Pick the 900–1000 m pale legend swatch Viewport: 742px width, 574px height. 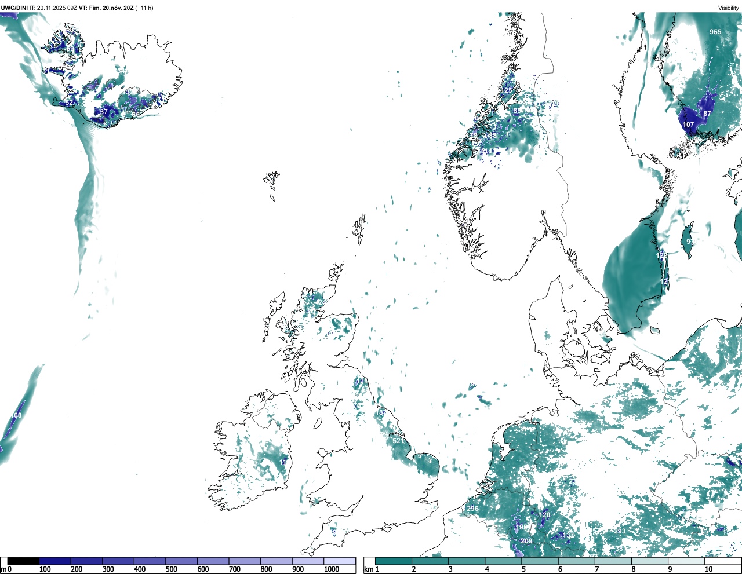308,561
